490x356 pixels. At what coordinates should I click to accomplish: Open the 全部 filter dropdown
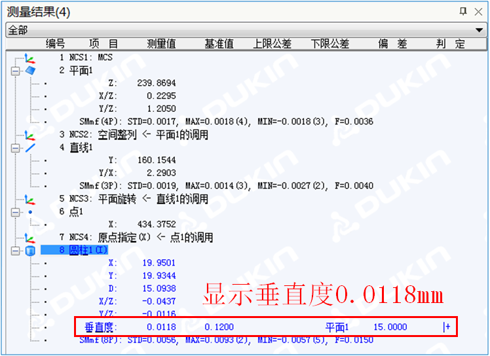(x=479, y=30)
